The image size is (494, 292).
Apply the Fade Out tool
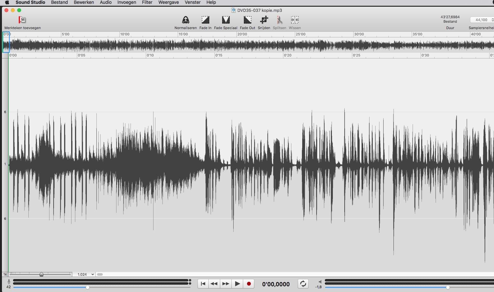(247, 20)
